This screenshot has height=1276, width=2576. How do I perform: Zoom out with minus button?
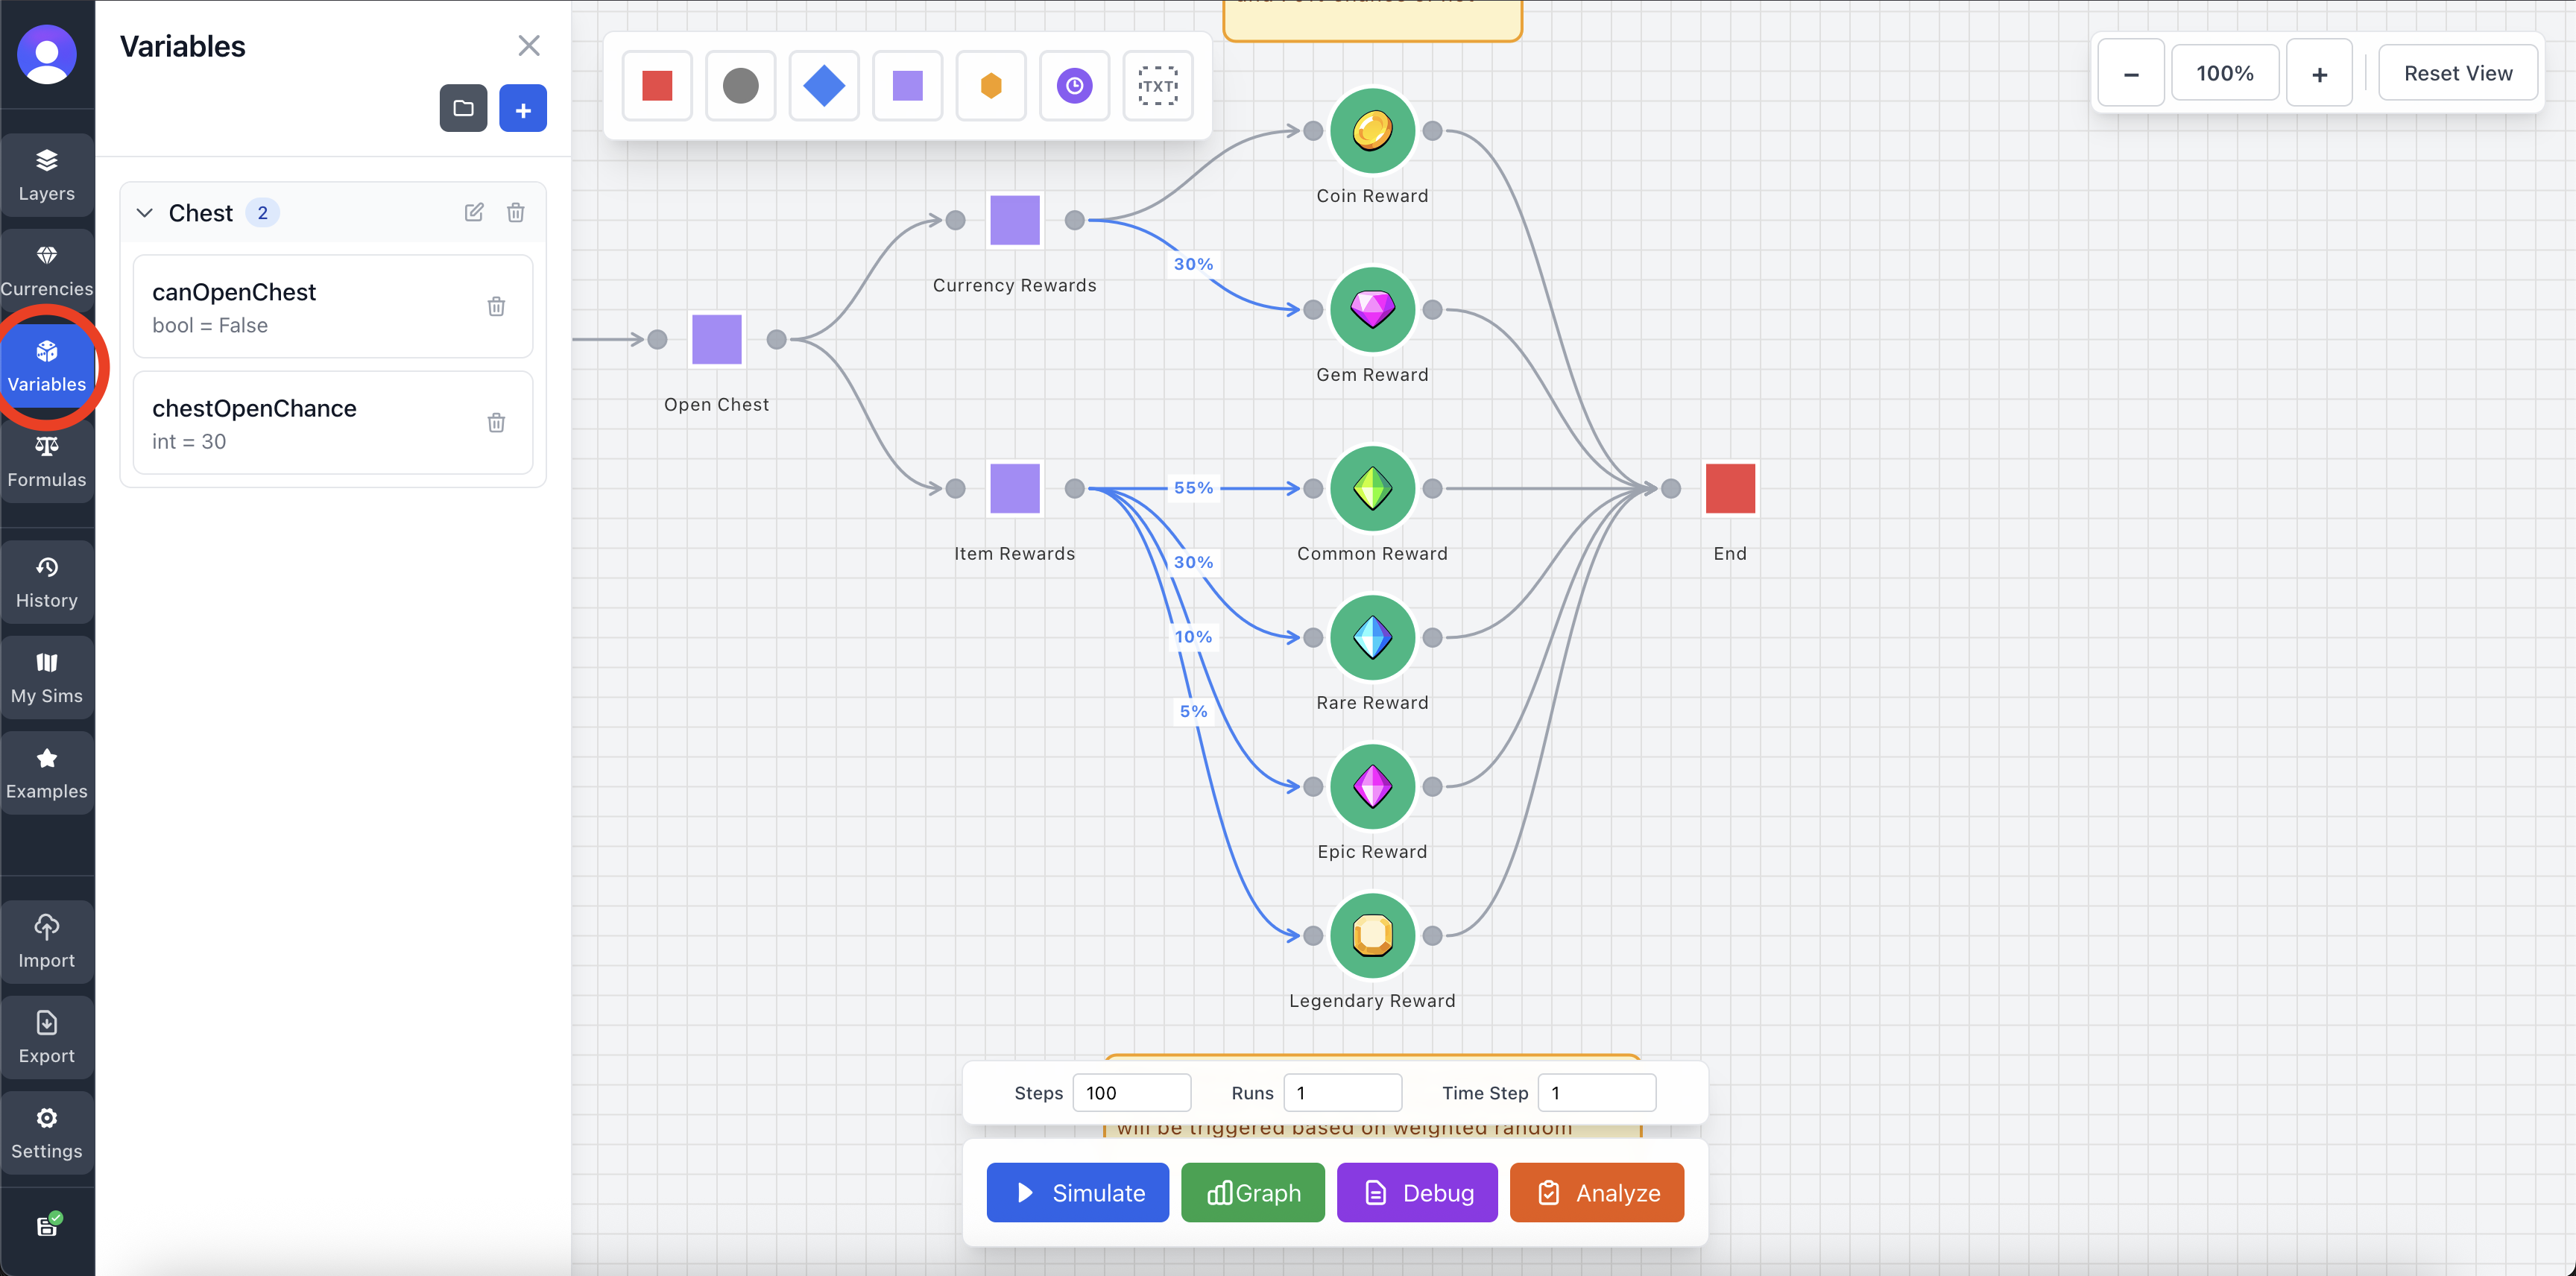tap(2130, 74)
